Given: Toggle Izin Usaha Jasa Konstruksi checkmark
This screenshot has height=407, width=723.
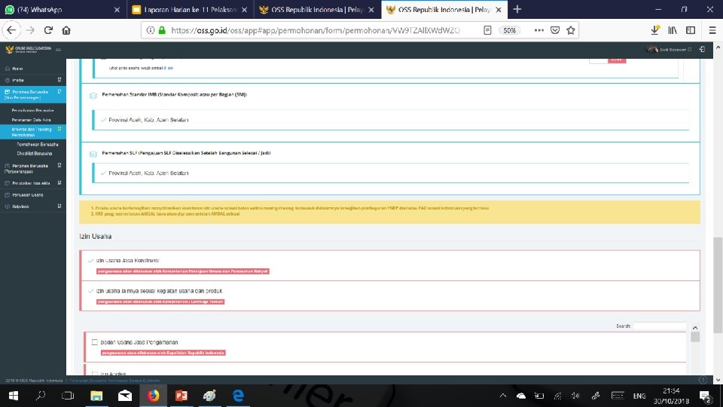Looking at the screenshot, I should pyautogui.click(x=91, y=261).
